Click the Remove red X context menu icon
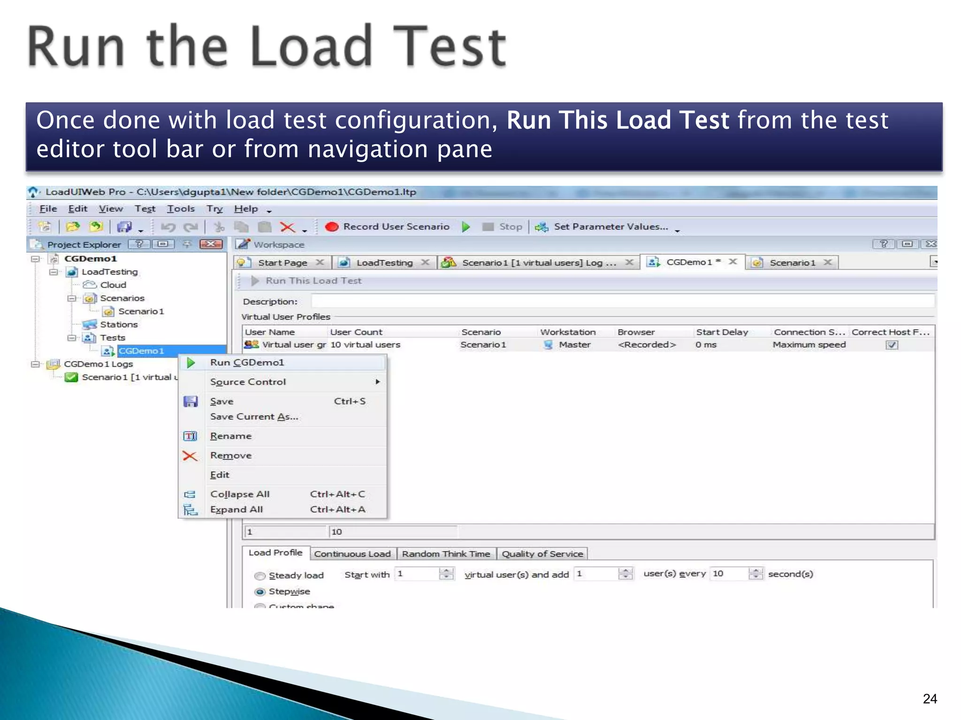This screenshot has height=720, width=961. tap(190, 456)
